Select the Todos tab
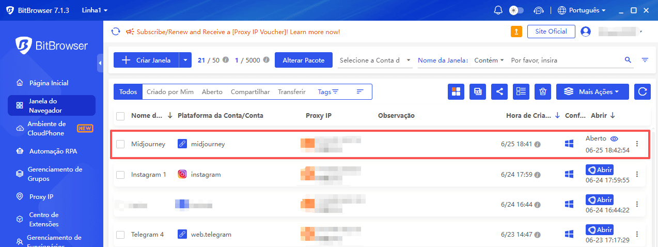Screen dimensions: 658x247 point(128,91)
